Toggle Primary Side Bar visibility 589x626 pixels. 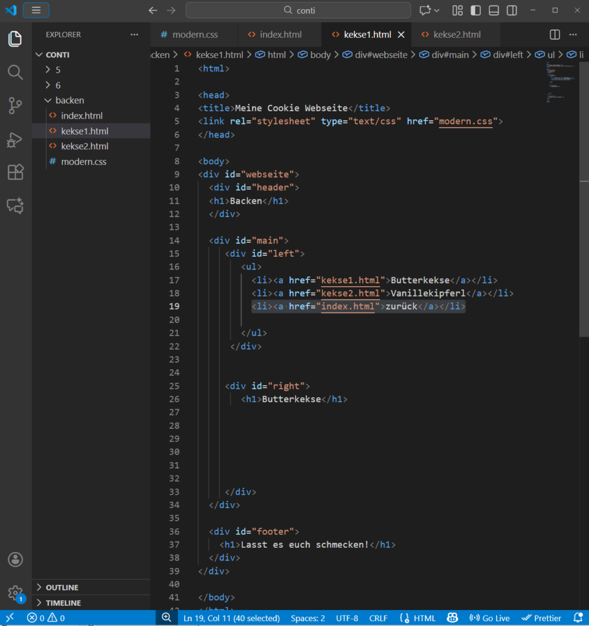(475, 10)
